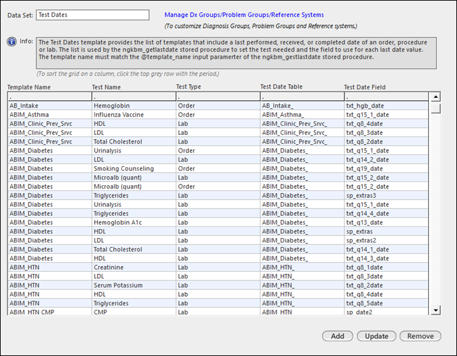Click Total Cholesterol in ABIM_Clinic_Prev_Srvc row
This screenshot has height=356, width=457.
click(133, 142)
